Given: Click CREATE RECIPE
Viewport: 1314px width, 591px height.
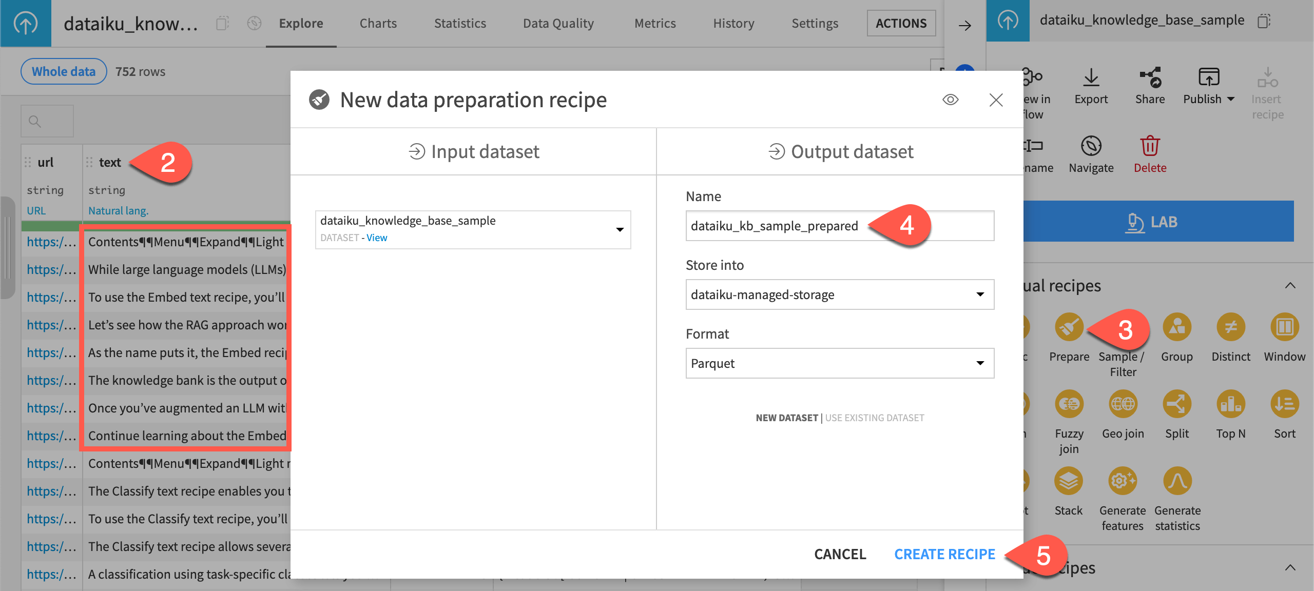Looking at the screenshot, I should pos(944,554).
